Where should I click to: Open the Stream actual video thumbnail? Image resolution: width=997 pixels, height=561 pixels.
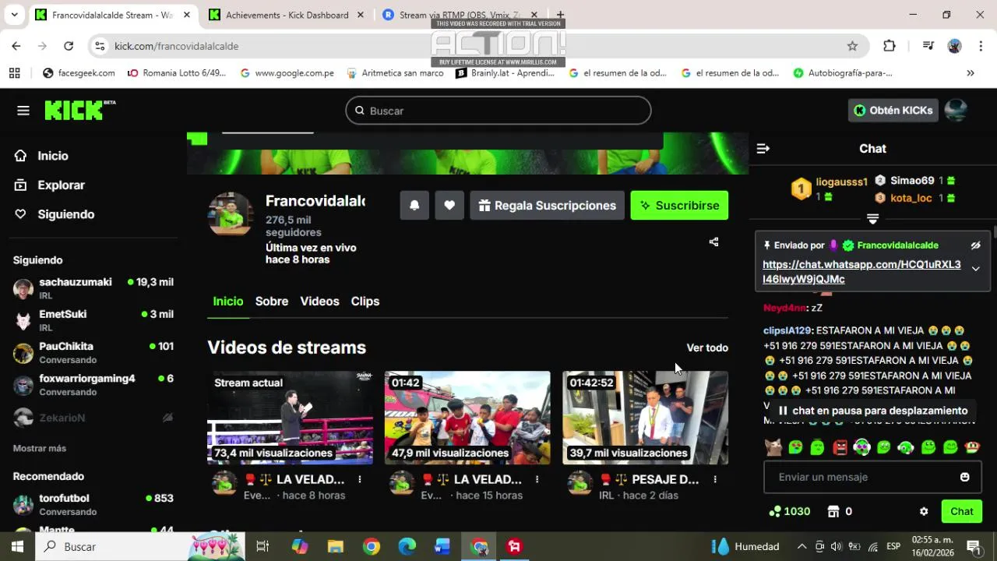coord(290,418)
